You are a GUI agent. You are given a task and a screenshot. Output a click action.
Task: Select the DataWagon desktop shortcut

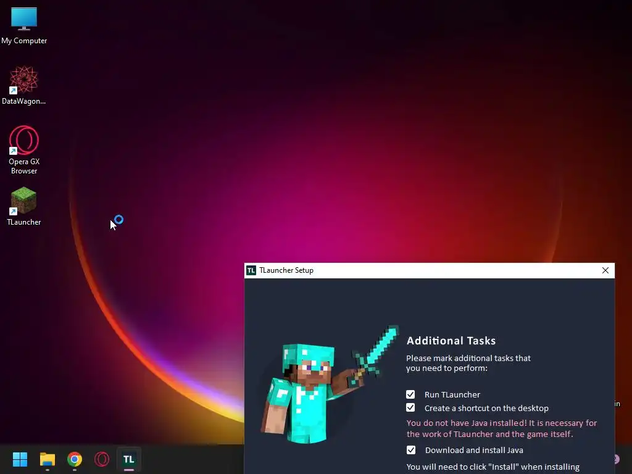(x=24, y=85)
